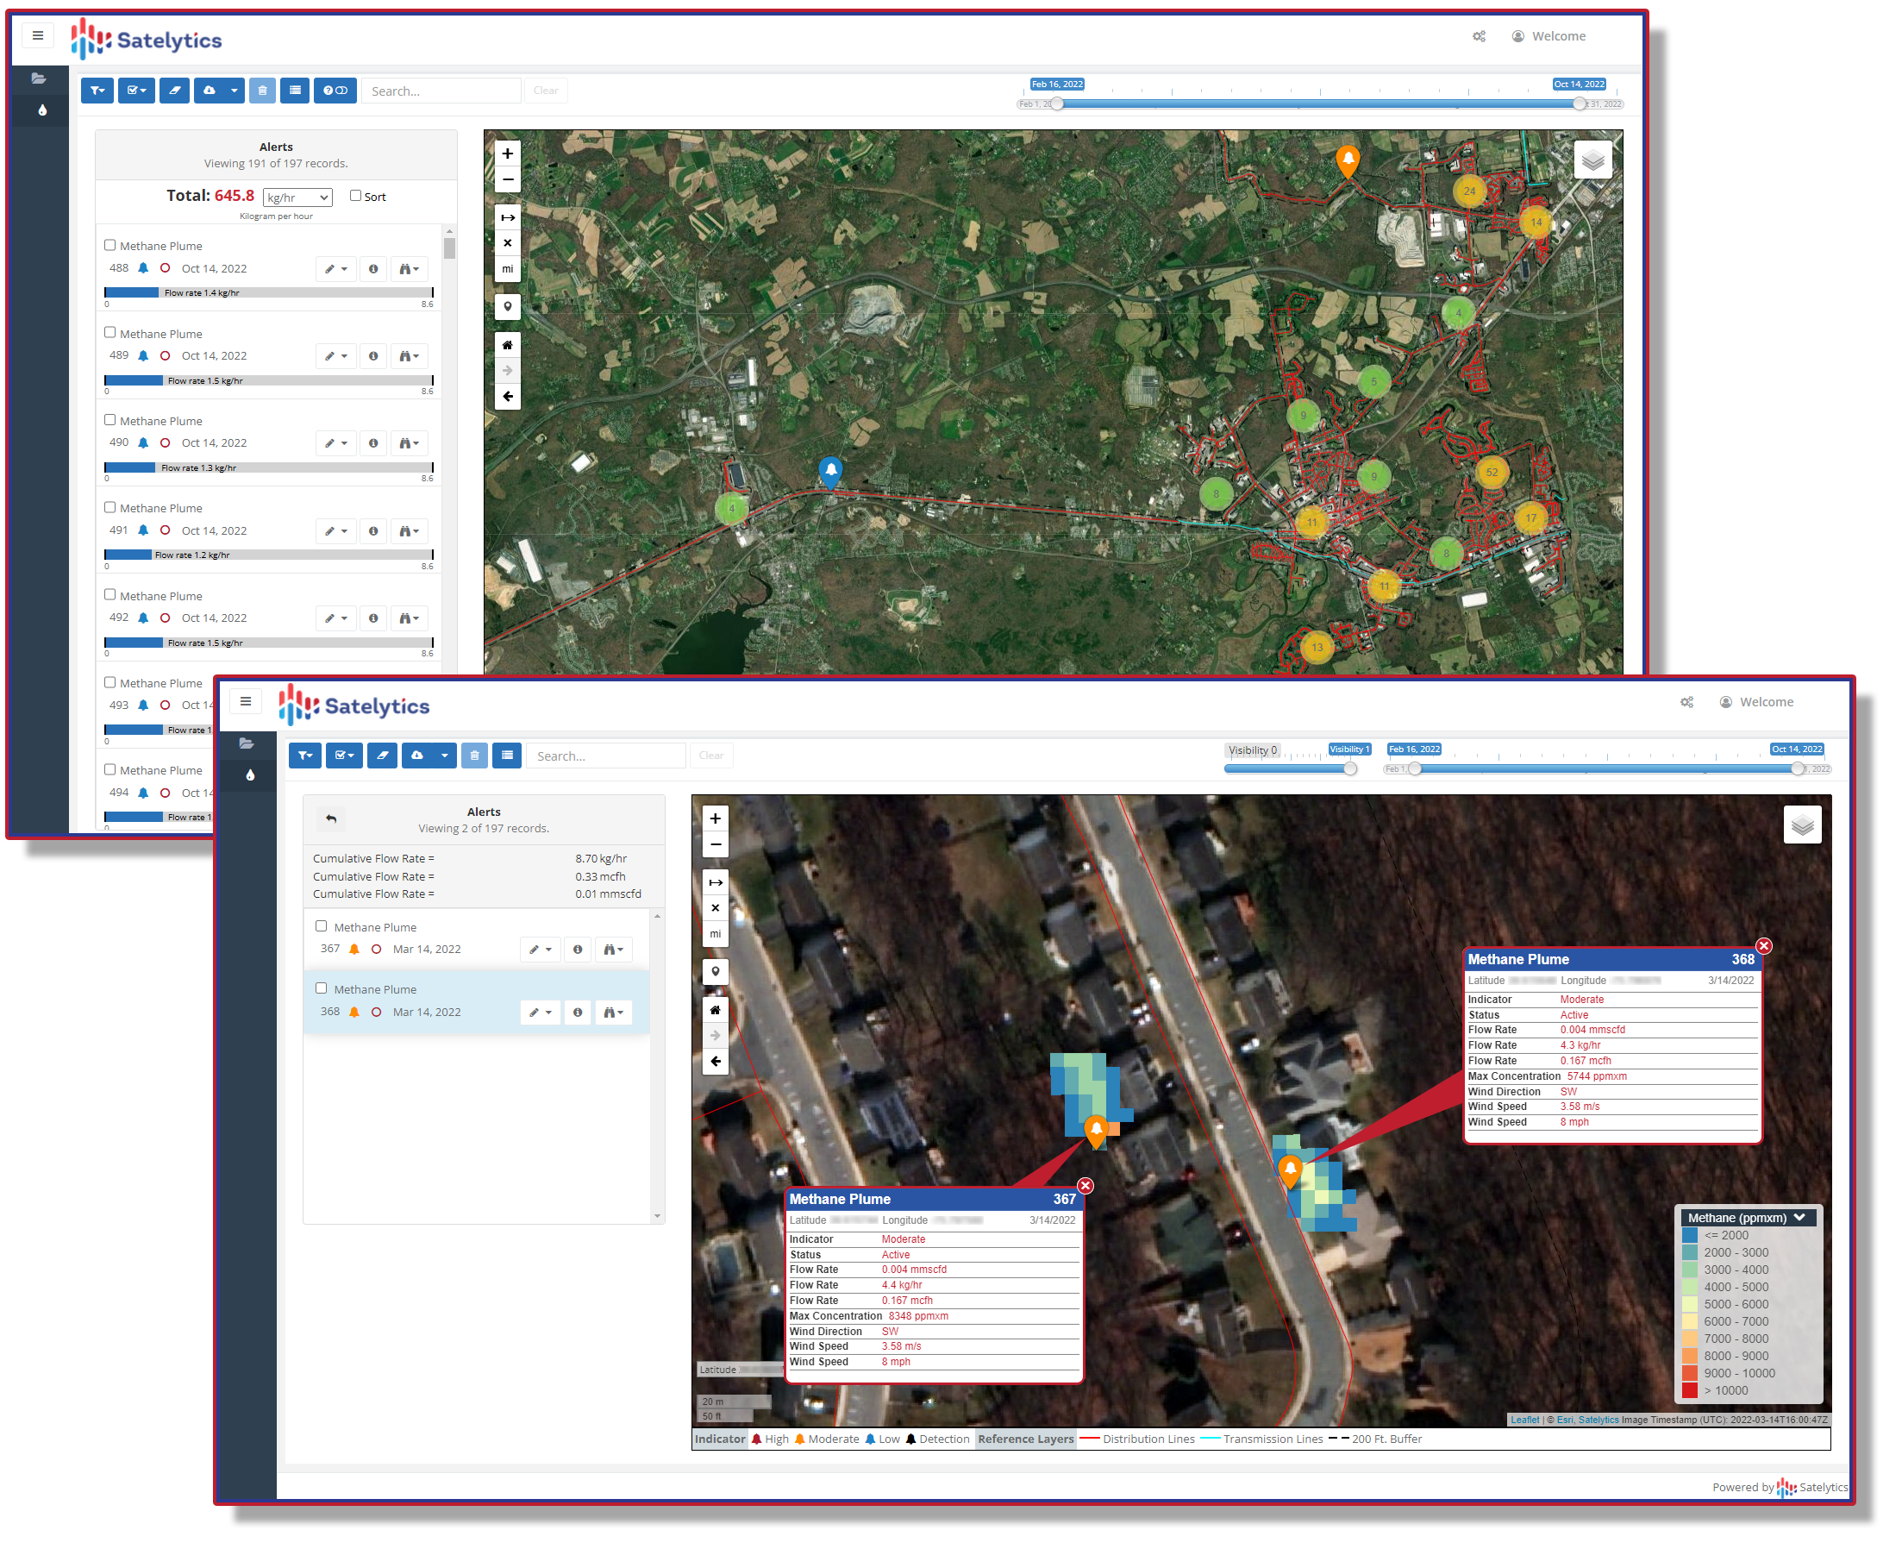Open the kg/hr units dropdown
The height and width of the screenshot is (1549, 1902).
pos(297,198)
